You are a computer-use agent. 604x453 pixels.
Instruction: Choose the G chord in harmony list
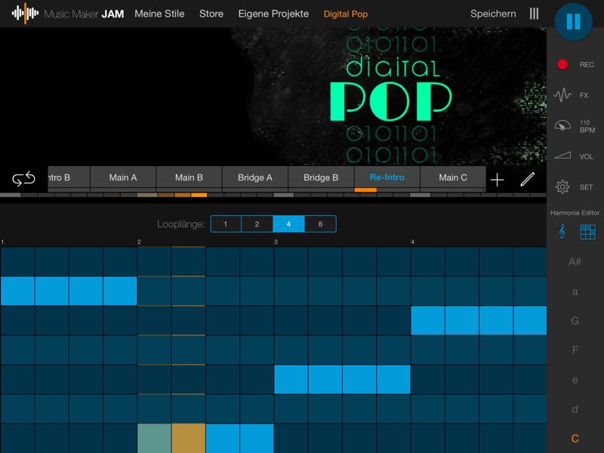pyautogui.click(x=575, y=321)
